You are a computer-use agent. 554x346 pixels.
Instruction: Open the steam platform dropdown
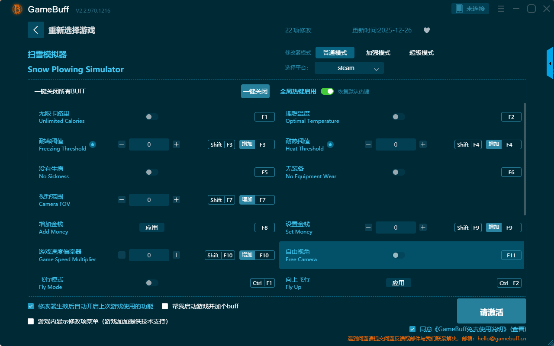349,68
